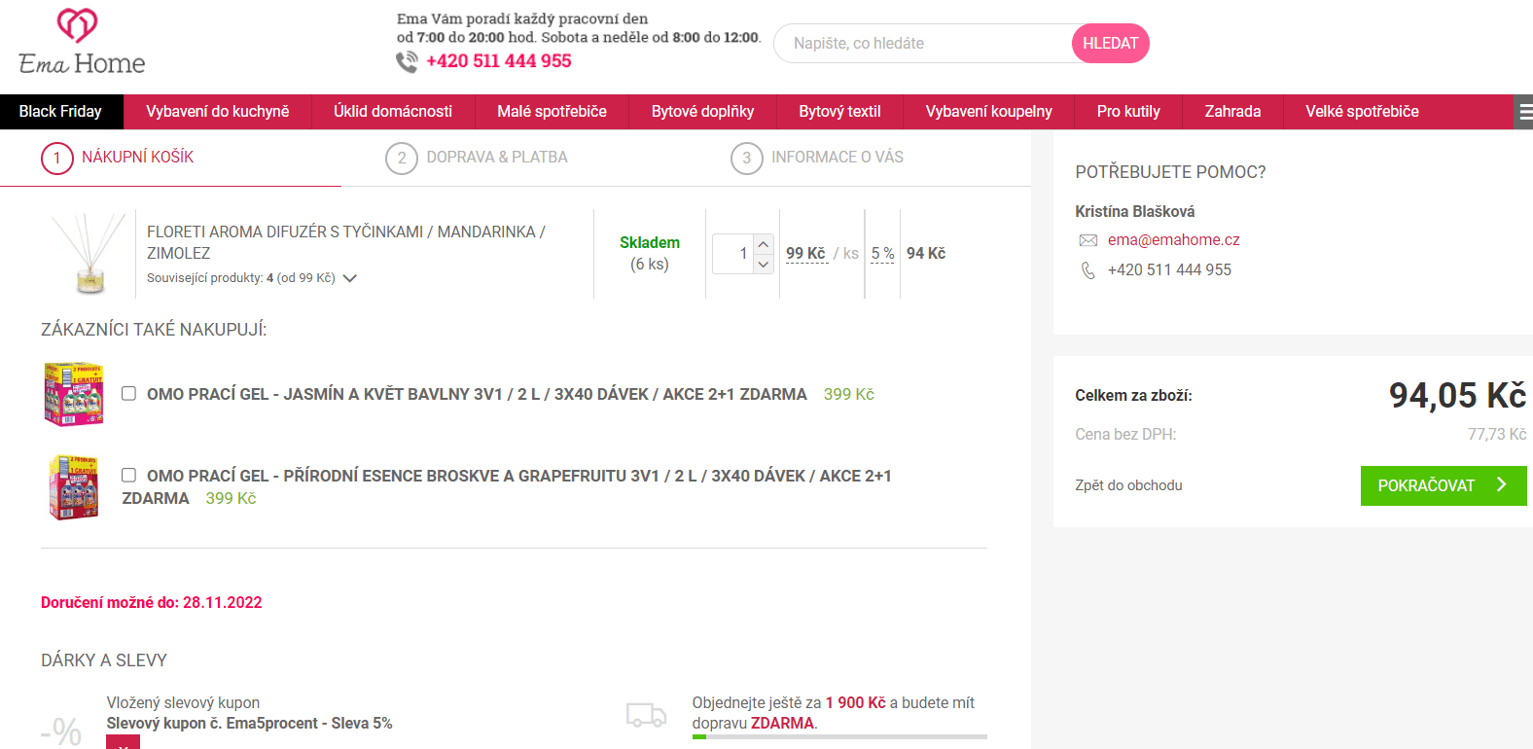Click the HLEDAT search button

1110,44
